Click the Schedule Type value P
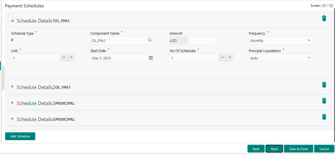This screenshot has height=154, width=335. coord(12,40)
